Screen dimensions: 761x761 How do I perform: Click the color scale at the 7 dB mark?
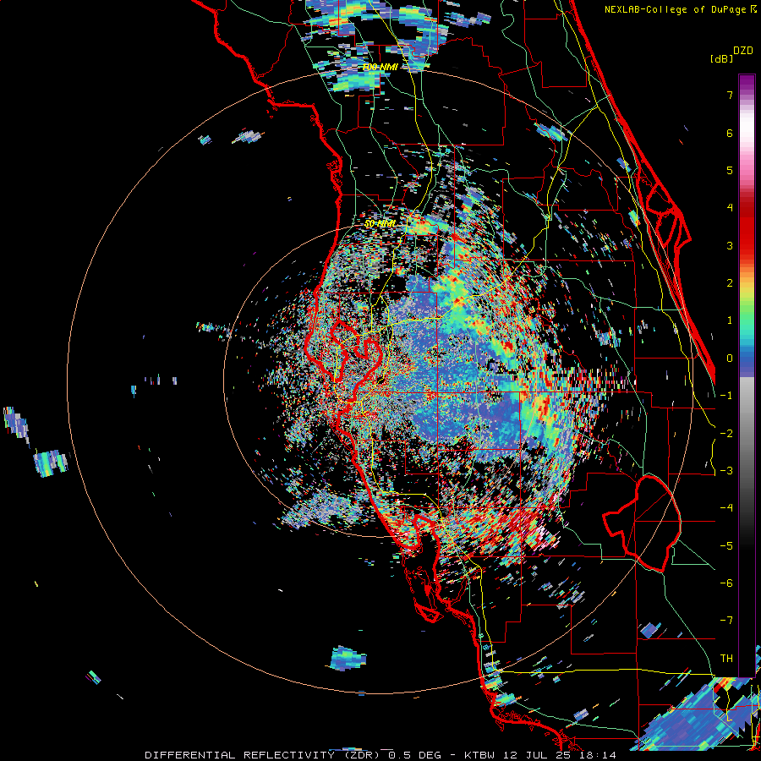747,95
